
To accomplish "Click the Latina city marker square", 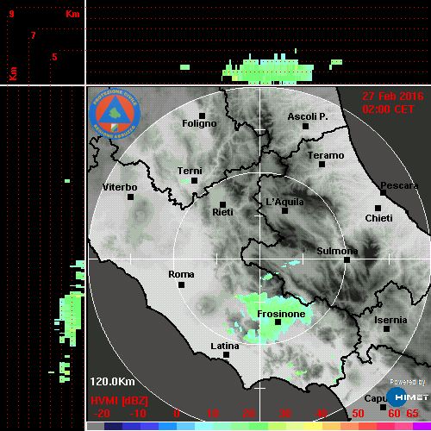I will [226, 355].
